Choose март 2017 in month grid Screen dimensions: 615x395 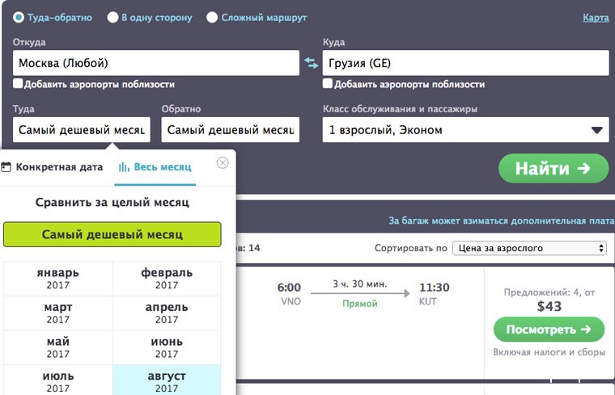[x=58, y=313]
